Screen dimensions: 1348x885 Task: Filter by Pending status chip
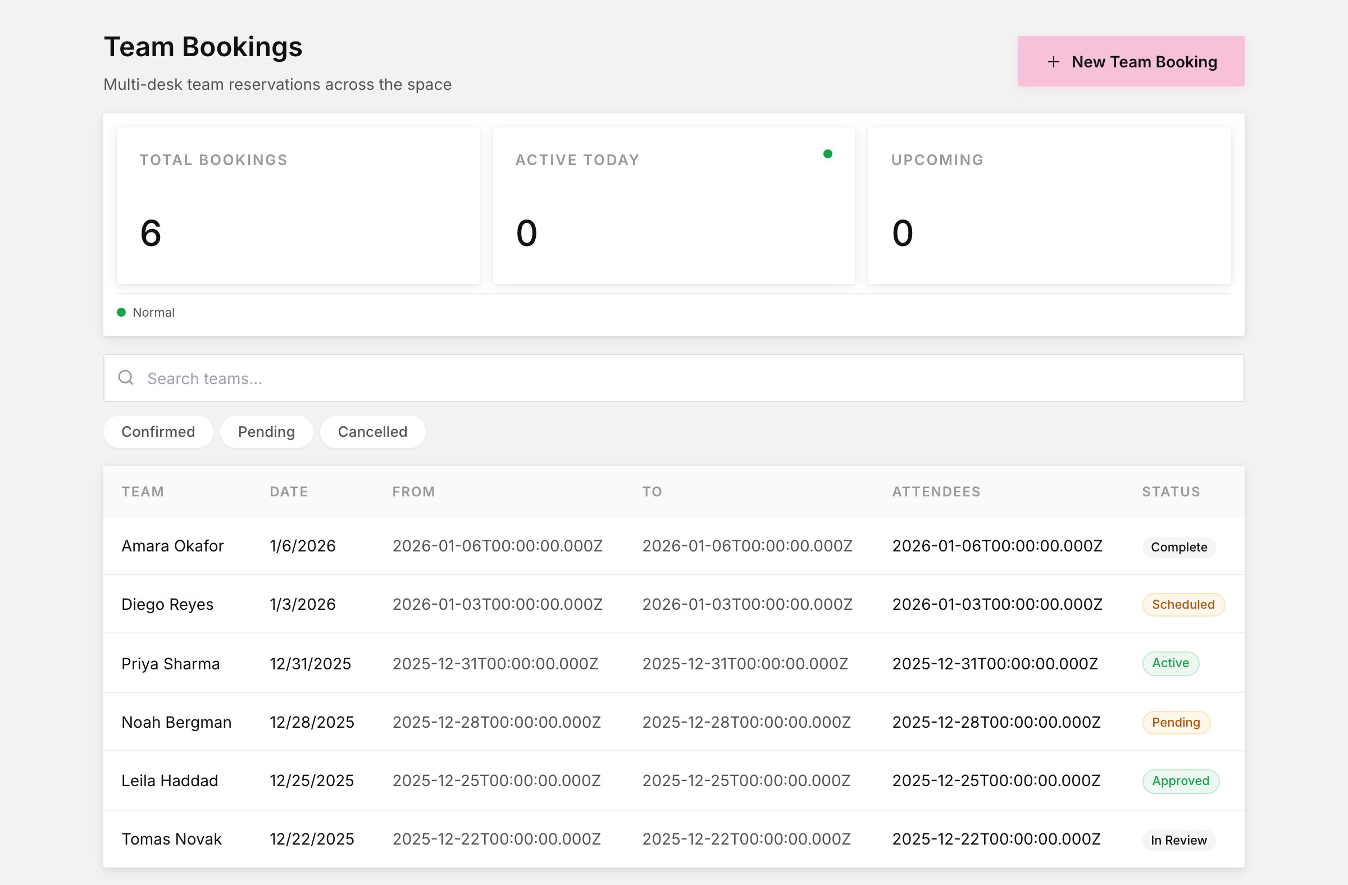click(x=266, y=432)
